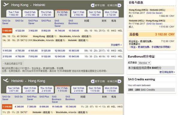180x115 pixels.
Task: Select the Fri 17 Feb return date tab
Action: 62,90
